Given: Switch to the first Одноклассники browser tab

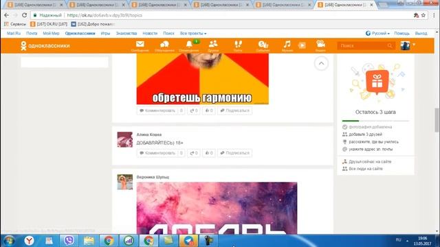Looking at the screenshot, I should click(x=35, y=5).
